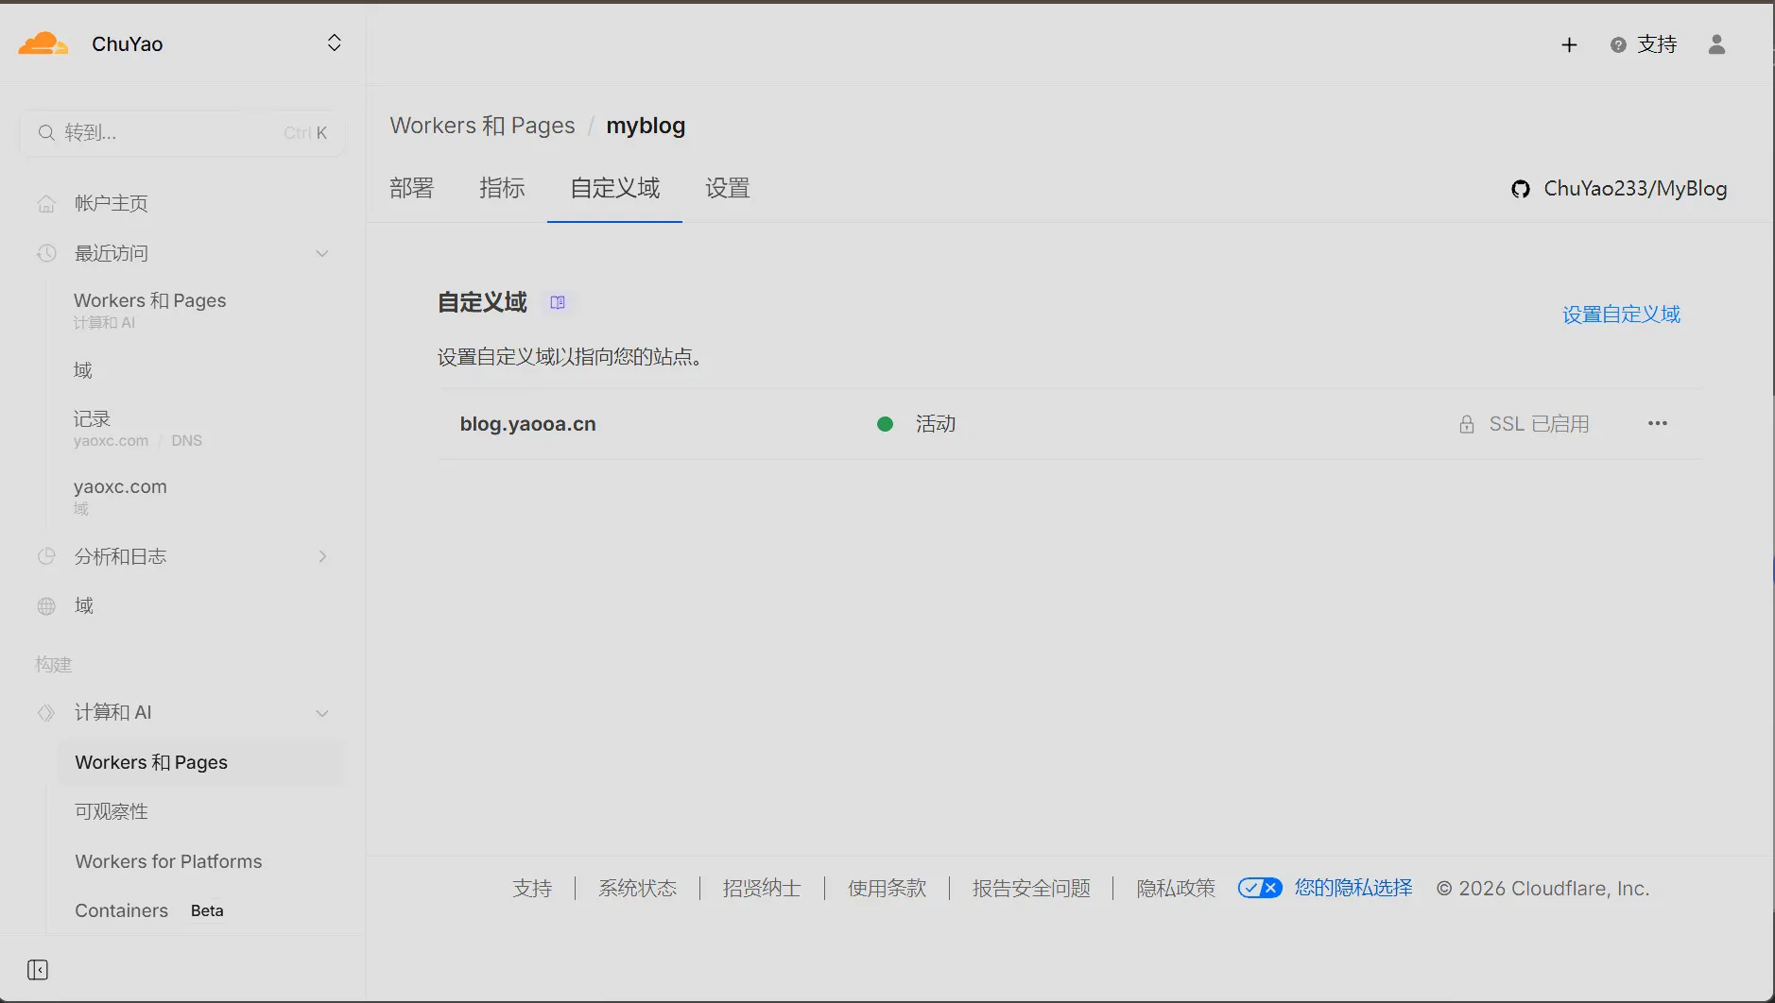Click the 招贤纳士 footer link
The height and width of the screenshot is (1003, 1775).
pyautogui.click(x=762, y=889)
